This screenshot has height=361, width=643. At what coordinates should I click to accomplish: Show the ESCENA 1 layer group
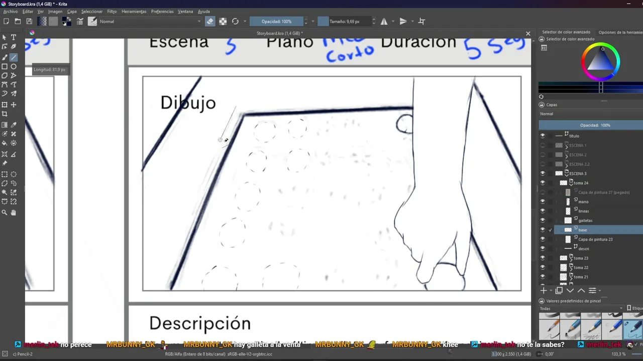point(542,145)
